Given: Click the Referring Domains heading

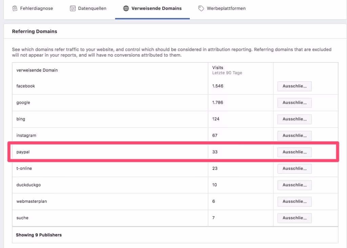Looking at the screenshot, I should coord(35,31).
